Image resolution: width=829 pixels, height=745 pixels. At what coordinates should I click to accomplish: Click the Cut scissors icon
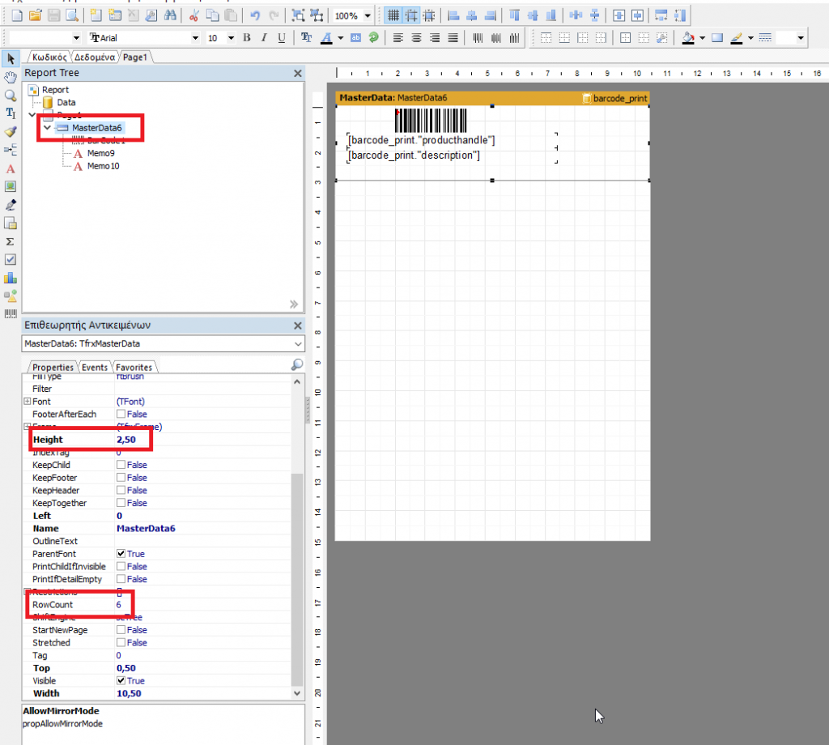pyautogui.click(x=194, y=15)
